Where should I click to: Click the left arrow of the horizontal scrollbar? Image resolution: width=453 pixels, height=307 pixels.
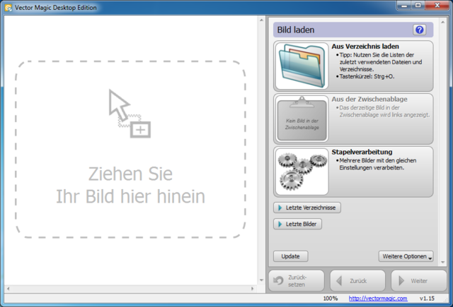click(x=8, y=288)
